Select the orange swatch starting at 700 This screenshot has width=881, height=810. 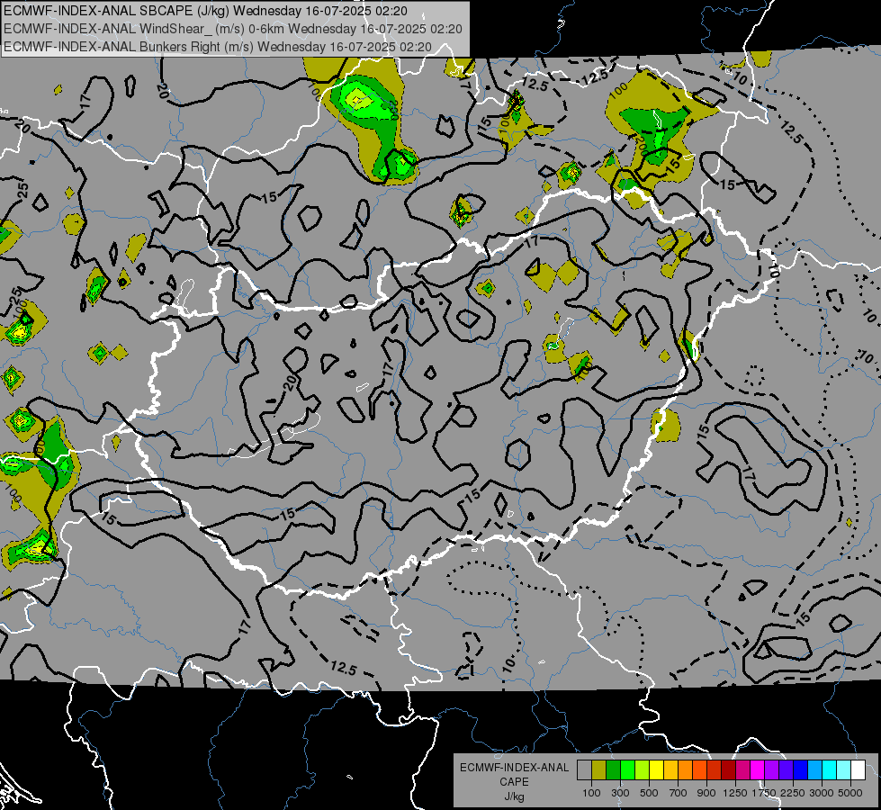(x=686, y=769)
